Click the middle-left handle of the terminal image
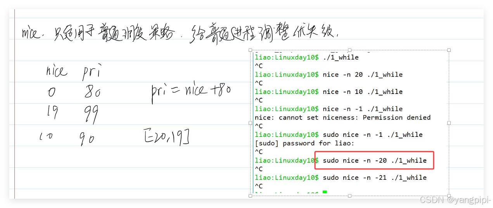 251,123
